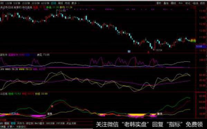Screen dimensions: 207x129
Task: Click the blue 财 marker below the candlesticks
Action: point(129,52)
